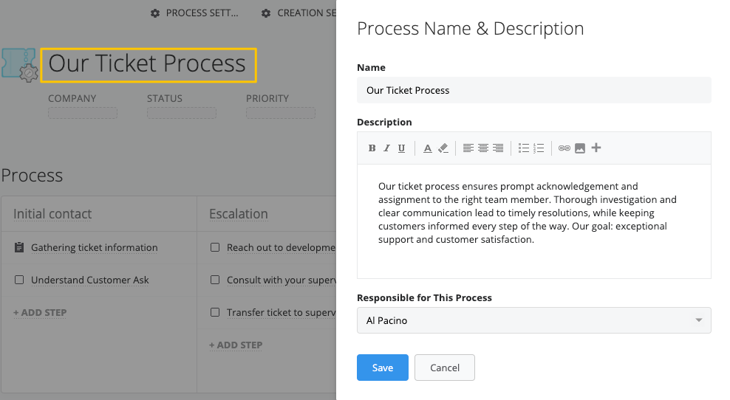The image size is (730, 400).
Task: Apply italic formatting to description
Action: pyautogui.click(x=386, y=148)
